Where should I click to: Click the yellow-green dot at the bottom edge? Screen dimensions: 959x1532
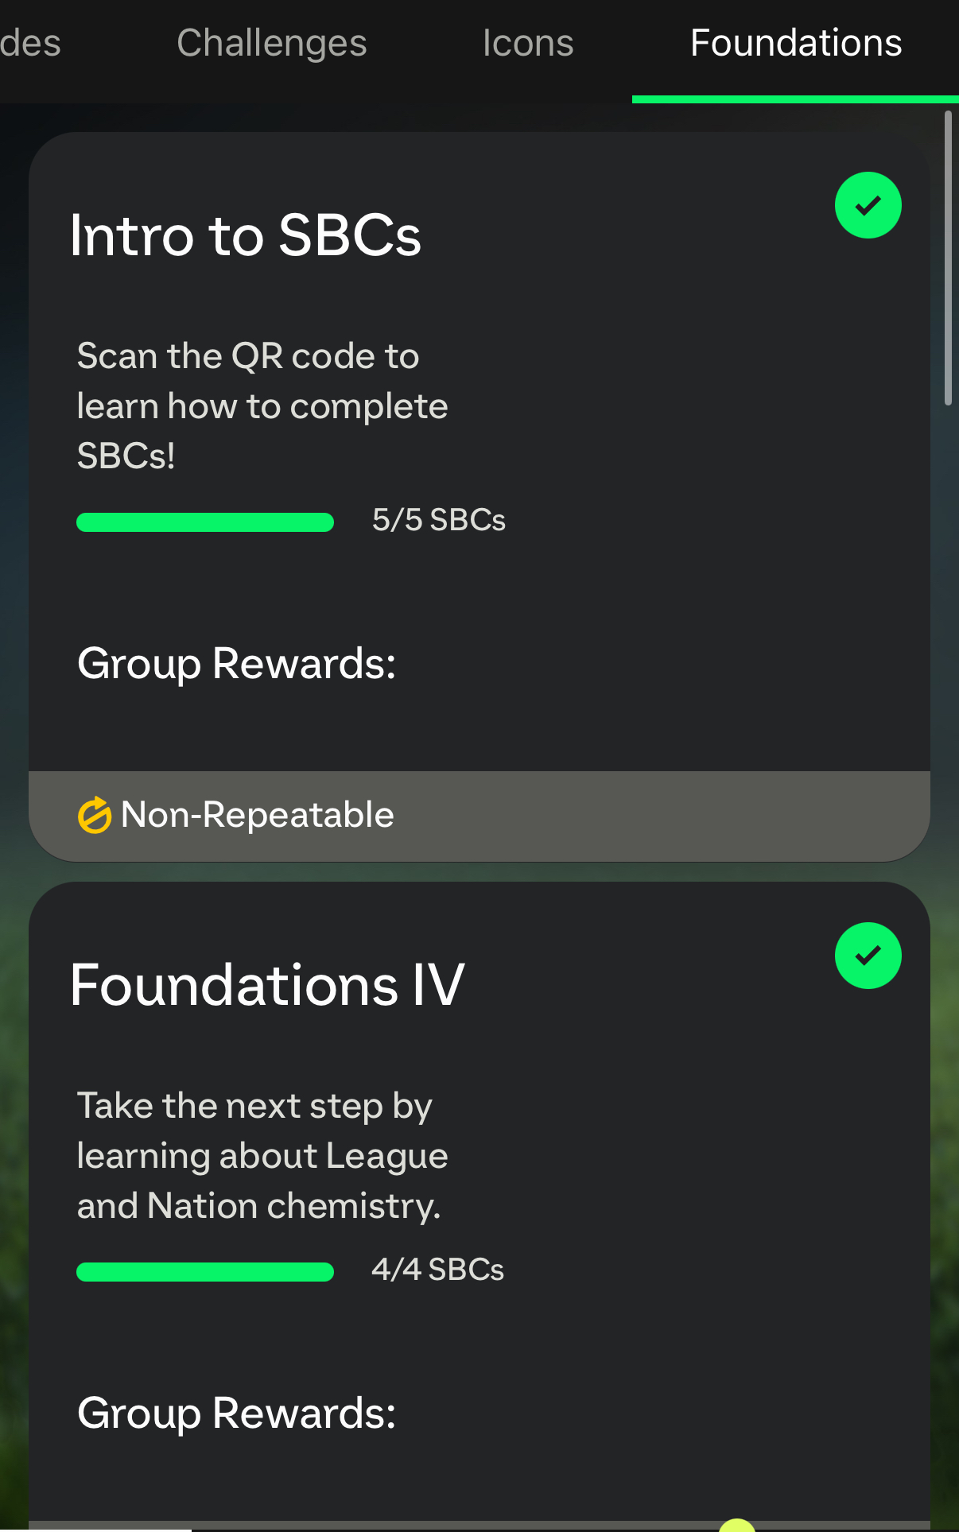(736, 1525)
